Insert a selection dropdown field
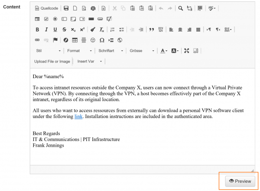The width and height of the screenshot is (260, 191). click(x=82, y=19)
